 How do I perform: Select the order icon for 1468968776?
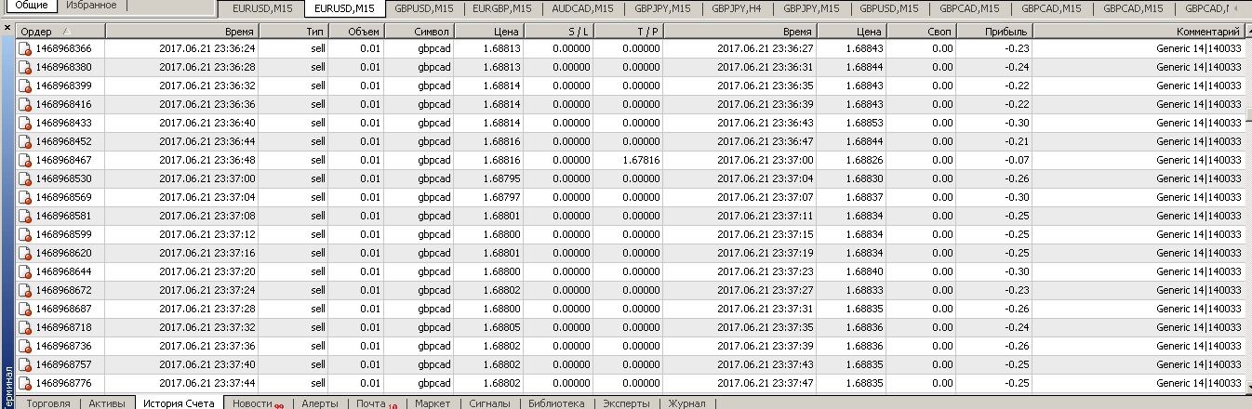pos(25,383)
